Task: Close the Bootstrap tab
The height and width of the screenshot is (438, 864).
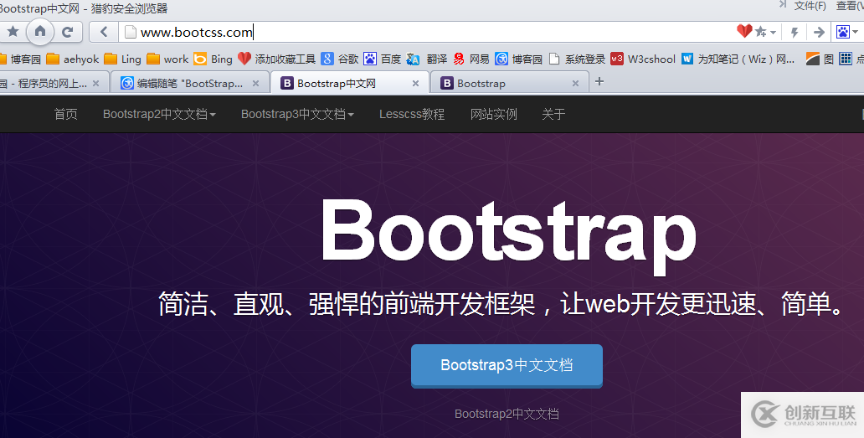Action: coord(575,83)
